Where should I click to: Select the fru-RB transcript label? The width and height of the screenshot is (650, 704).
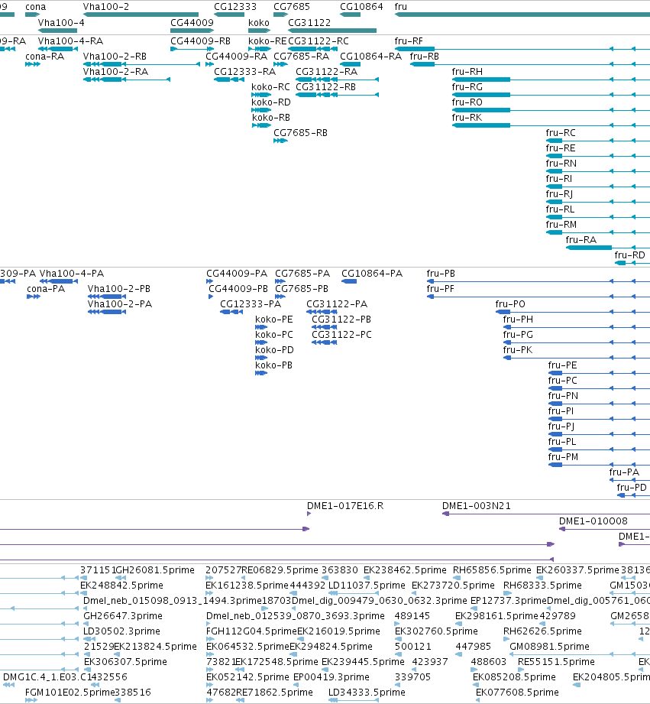[x=425, y=56]
